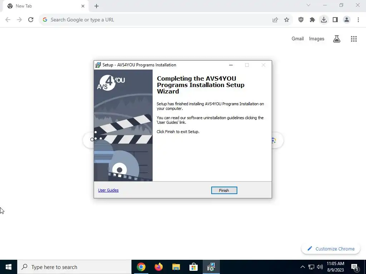Open the Images link
Screen dimensions: 366x274
tap(317, 39)
